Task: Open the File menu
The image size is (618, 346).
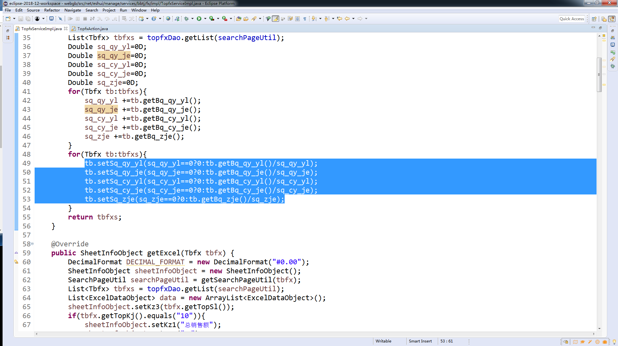Action: click(8, 10)
